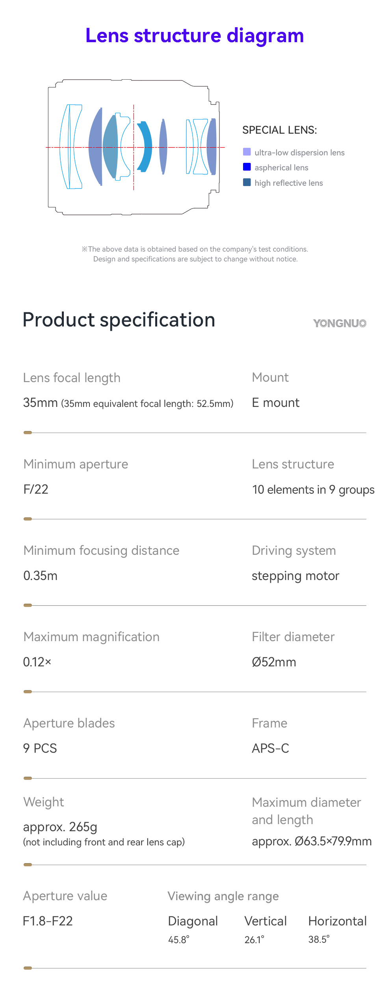Click the F/22 minimum aperture value
This screenshot has width=390, height=996.
[x=36, y=489]
